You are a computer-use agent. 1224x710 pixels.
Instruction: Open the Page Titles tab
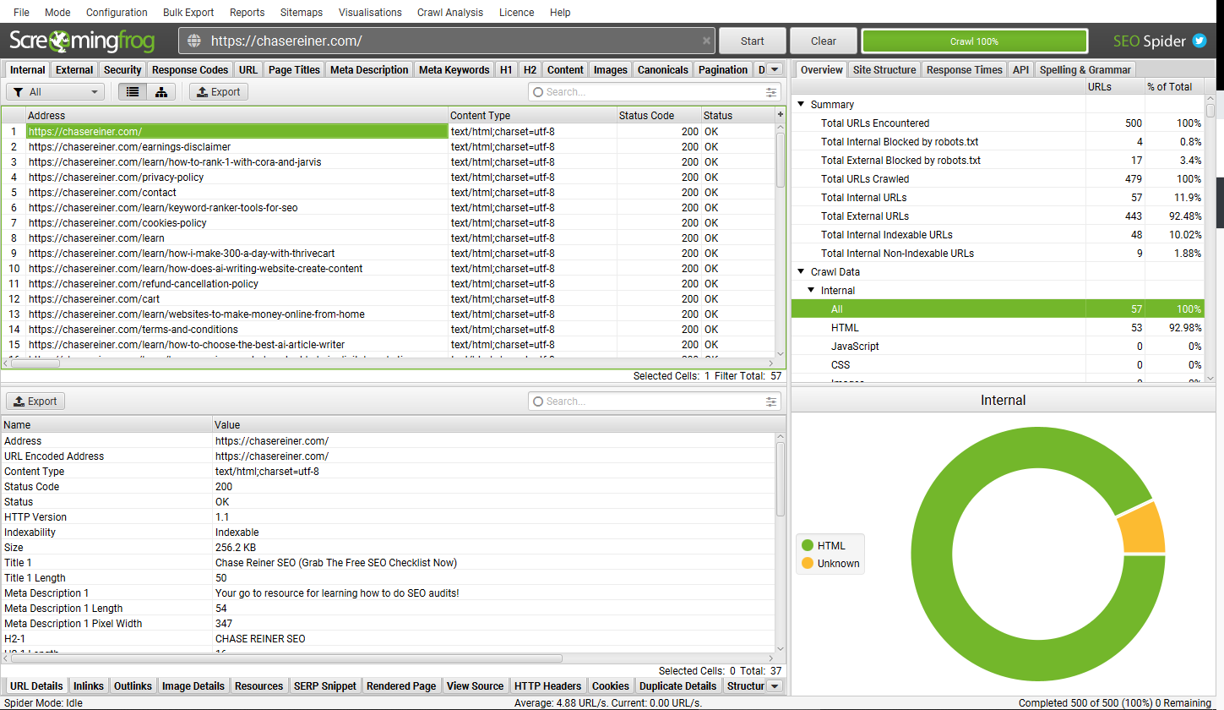click(x=294, y=69)
